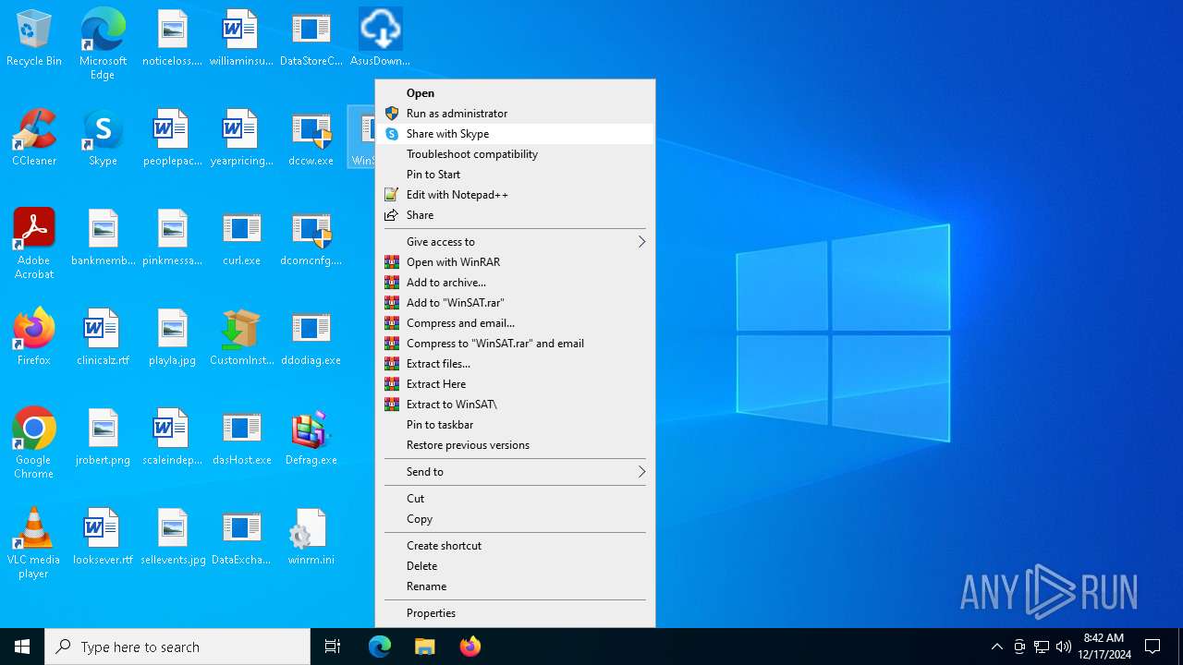Open the Windows Start menu
Viewport: 1183px width, 665px height.
tap(22, 647)
